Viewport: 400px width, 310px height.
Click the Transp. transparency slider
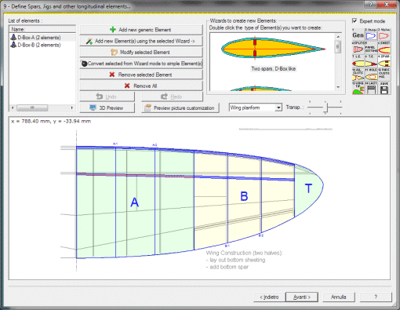tap(325, 108)
